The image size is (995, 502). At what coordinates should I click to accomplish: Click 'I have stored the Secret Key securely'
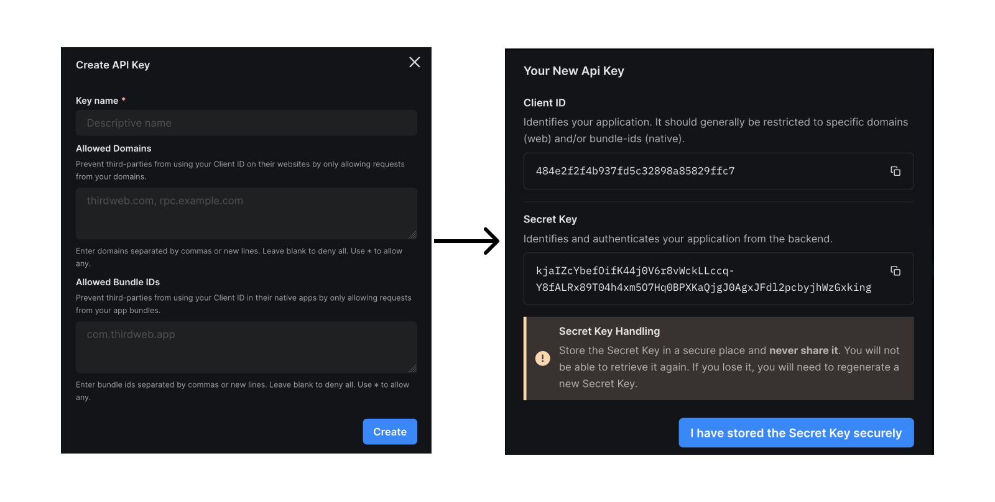pos(796,432)
